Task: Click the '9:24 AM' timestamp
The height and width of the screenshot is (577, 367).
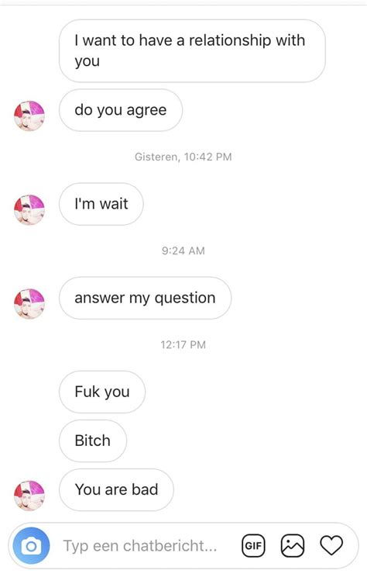Action: pos(183,250)
